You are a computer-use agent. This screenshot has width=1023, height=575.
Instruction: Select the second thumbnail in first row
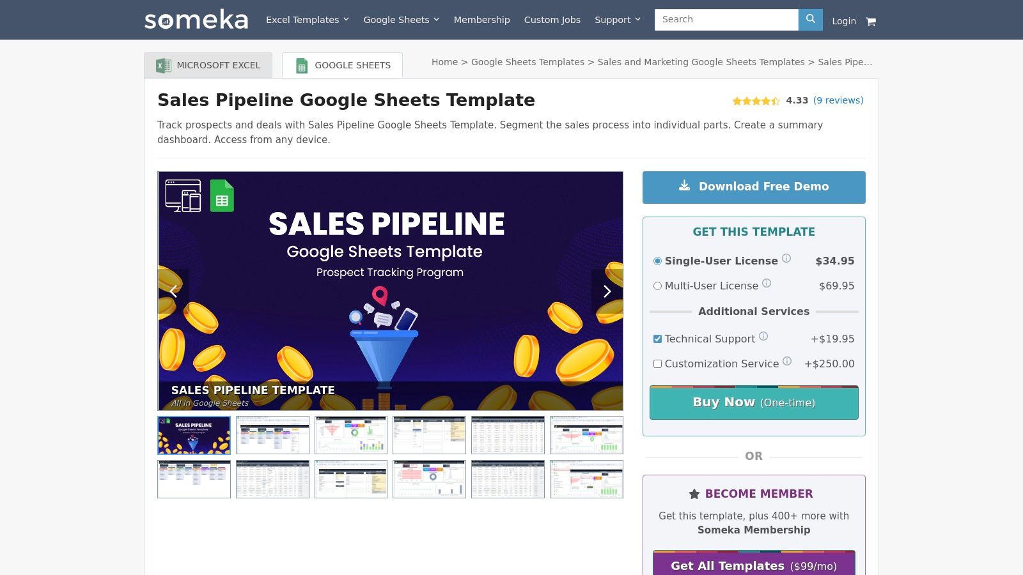[x=272, y=435]
